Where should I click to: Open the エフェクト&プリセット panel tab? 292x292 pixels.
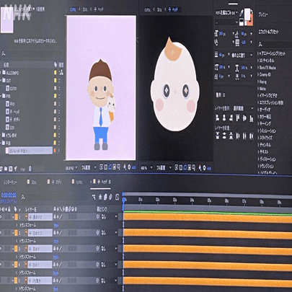[x=268, y=32]
